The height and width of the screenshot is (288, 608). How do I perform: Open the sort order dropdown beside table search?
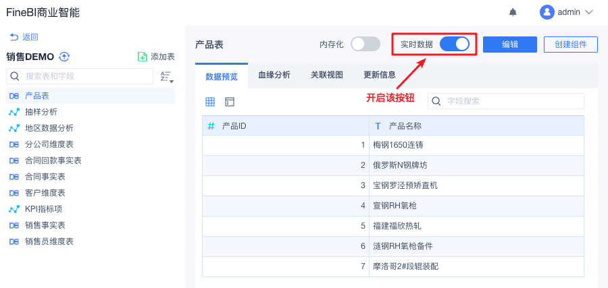click(x=166, y=76)
